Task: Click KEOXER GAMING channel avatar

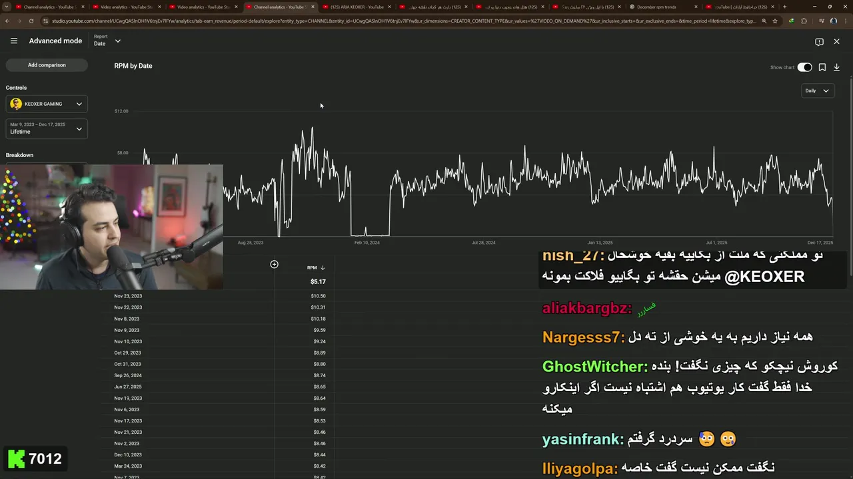Action: 16,104
